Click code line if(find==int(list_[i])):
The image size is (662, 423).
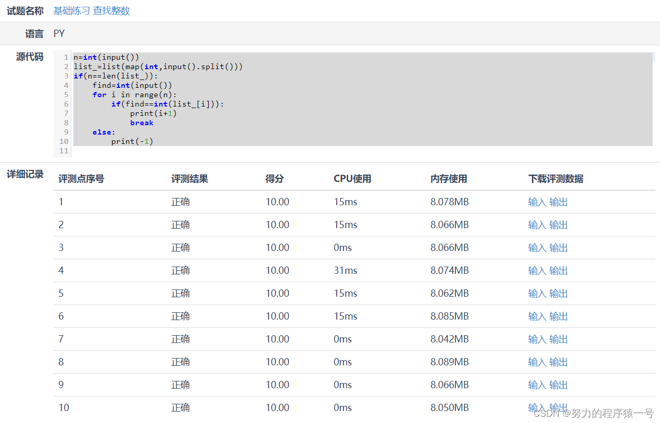(168, 104)
